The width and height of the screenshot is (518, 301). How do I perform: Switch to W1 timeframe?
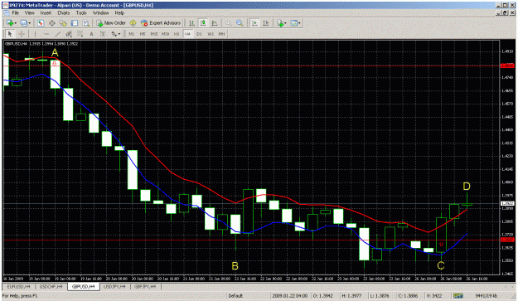click(x=211, y=34)
